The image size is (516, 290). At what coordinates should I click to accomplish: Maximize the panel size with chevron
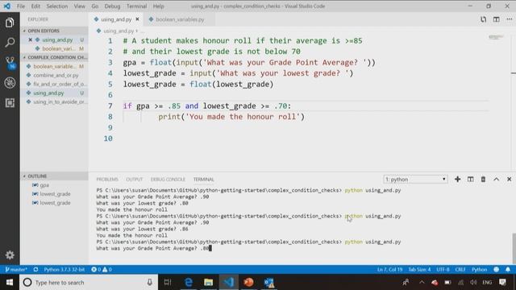pos(497,179)
